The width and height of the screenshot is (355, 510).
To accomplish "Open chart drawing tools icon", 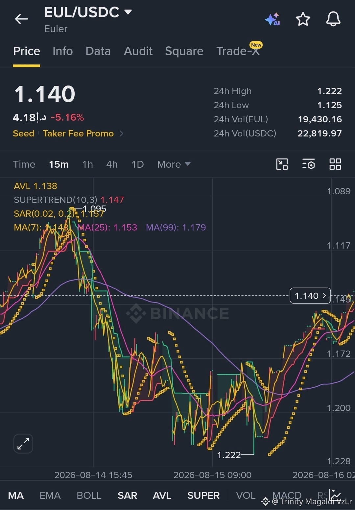I will (282, 164).
